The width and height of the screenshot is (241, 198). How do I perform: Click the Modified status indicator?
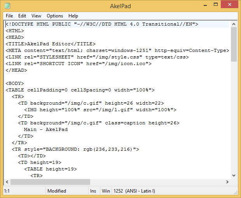(x=57, y=191)
